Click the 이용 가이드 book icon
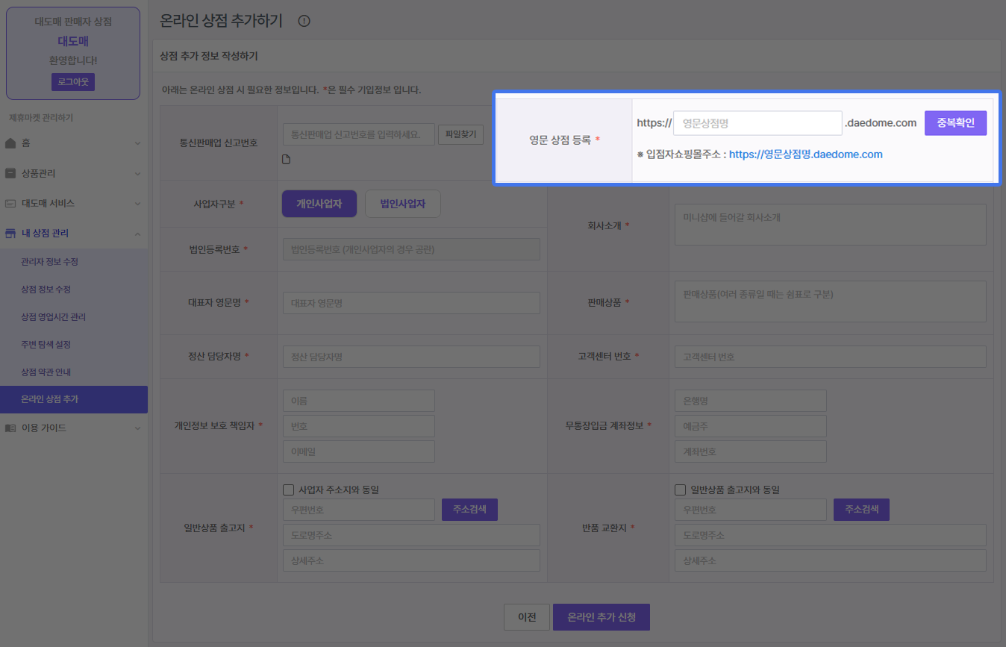This screenshot has height=647, width=1006. coord(10,428)
